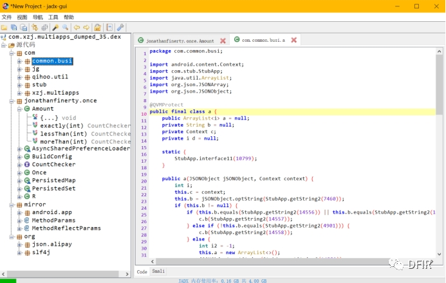Open the 文件 menu

[6, 17]
